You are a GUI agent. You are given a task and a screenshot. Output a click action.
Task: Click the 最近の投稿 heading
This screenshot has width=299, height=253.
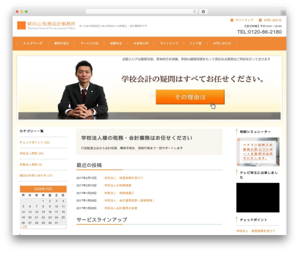pos(89,165)
